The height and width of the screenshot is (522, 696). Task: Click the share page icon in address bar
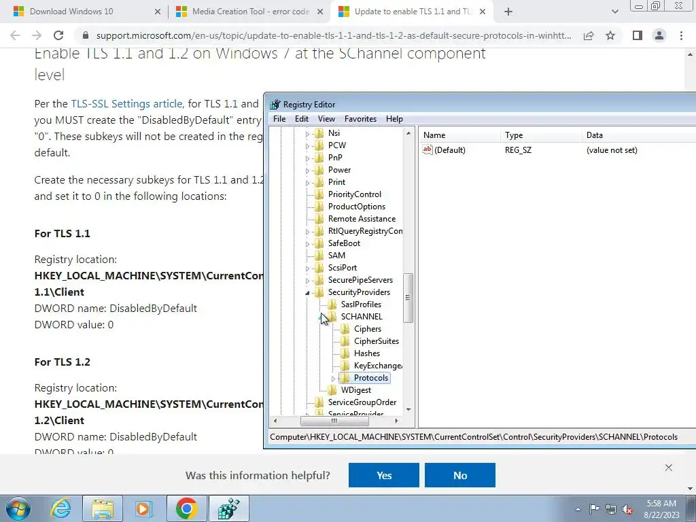point(589,35)
